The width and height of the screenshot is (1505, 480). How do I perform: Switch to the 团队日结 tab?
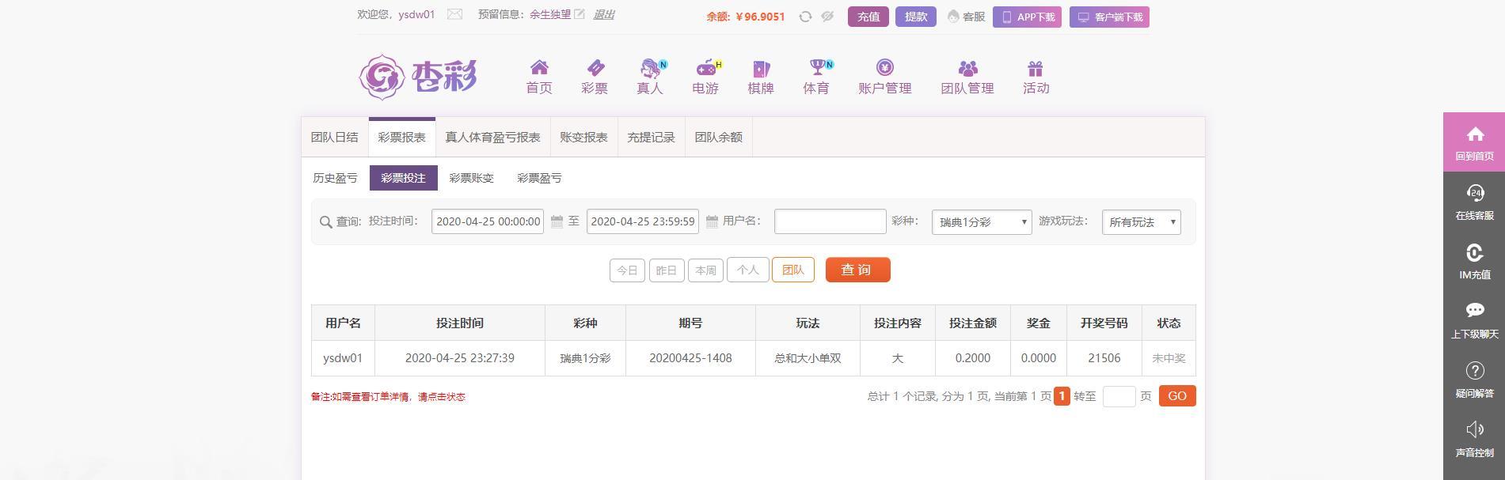[335, 137]
